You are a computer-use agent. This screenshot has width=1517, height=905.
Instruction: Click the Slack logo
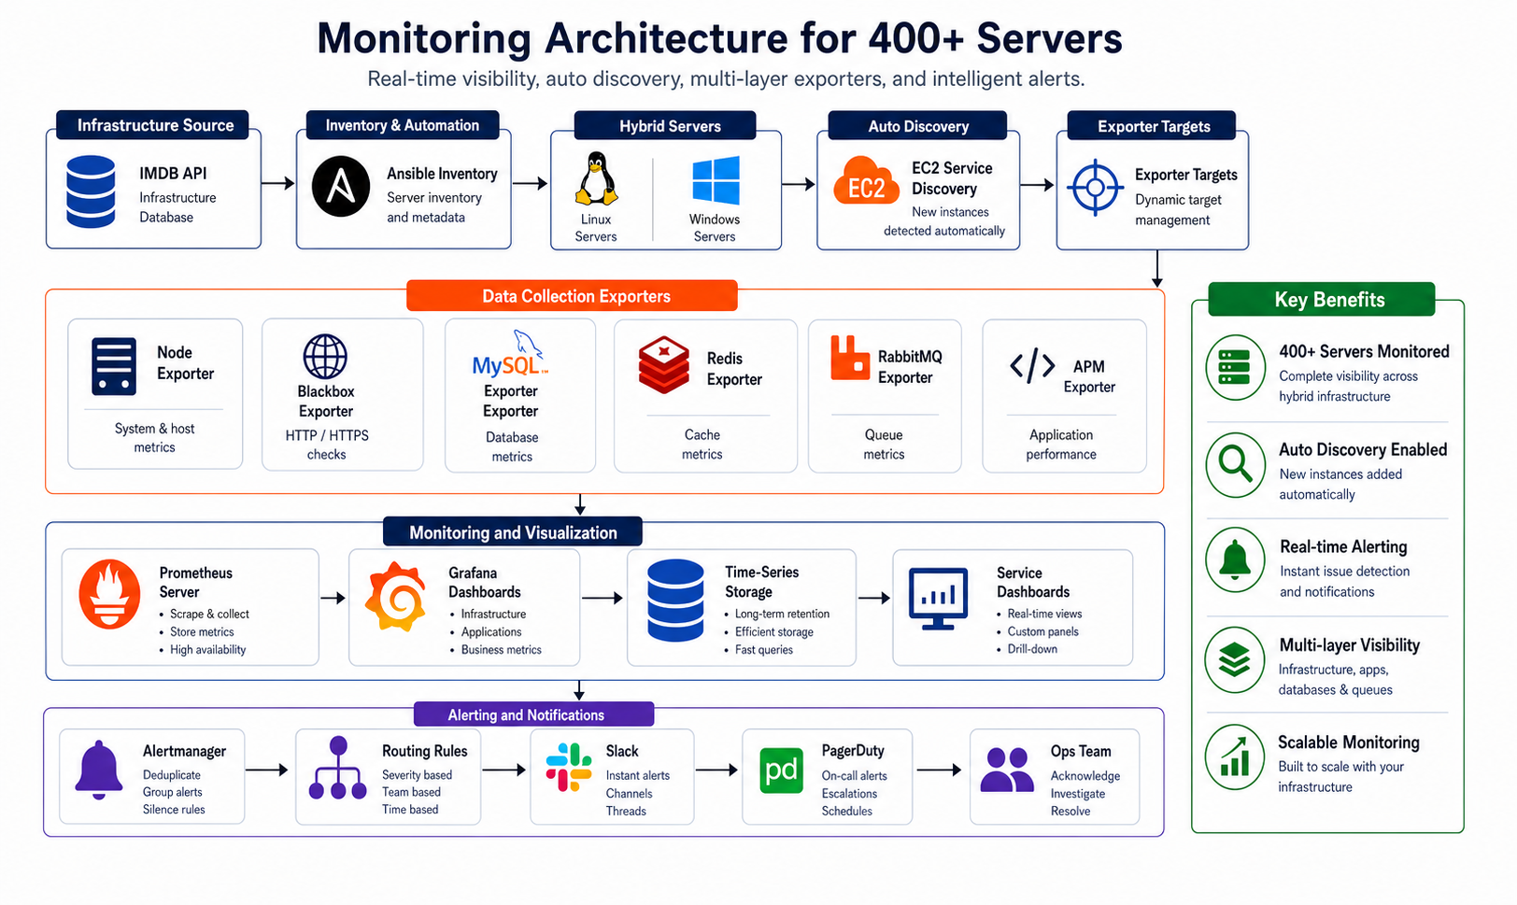(569, 768)
